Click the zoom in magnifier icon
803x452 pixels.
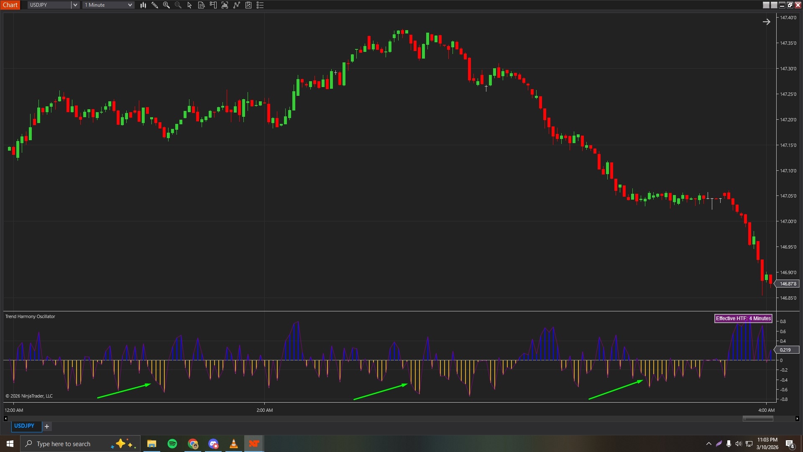pos(166,5)
